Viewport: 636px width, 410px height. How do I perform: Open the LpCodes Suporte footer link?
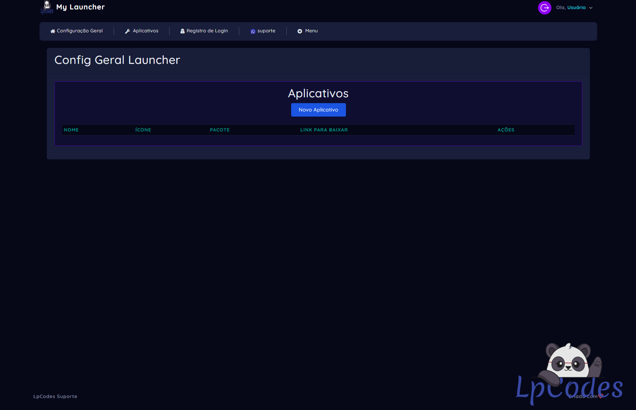point(55,397)
